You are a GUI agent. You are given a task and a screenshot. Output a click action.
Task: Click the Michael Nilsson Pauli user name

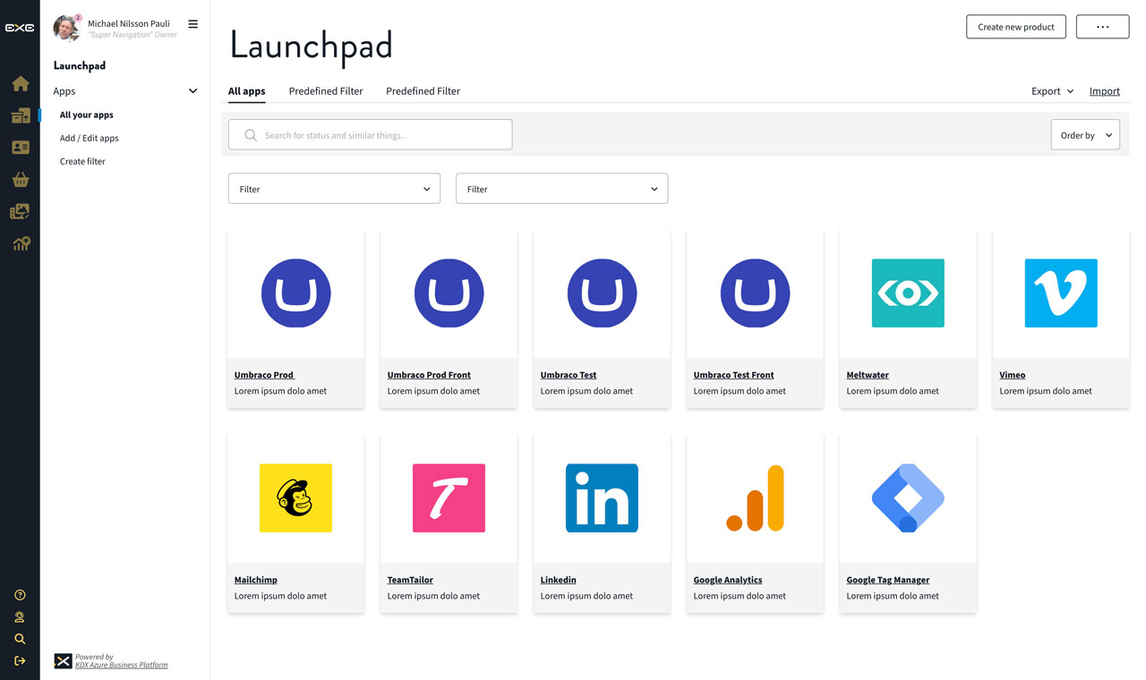point(129,24)
